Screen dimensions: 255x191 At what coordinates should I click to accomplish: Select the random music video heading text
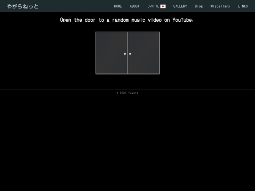click(x=127, y=20)
